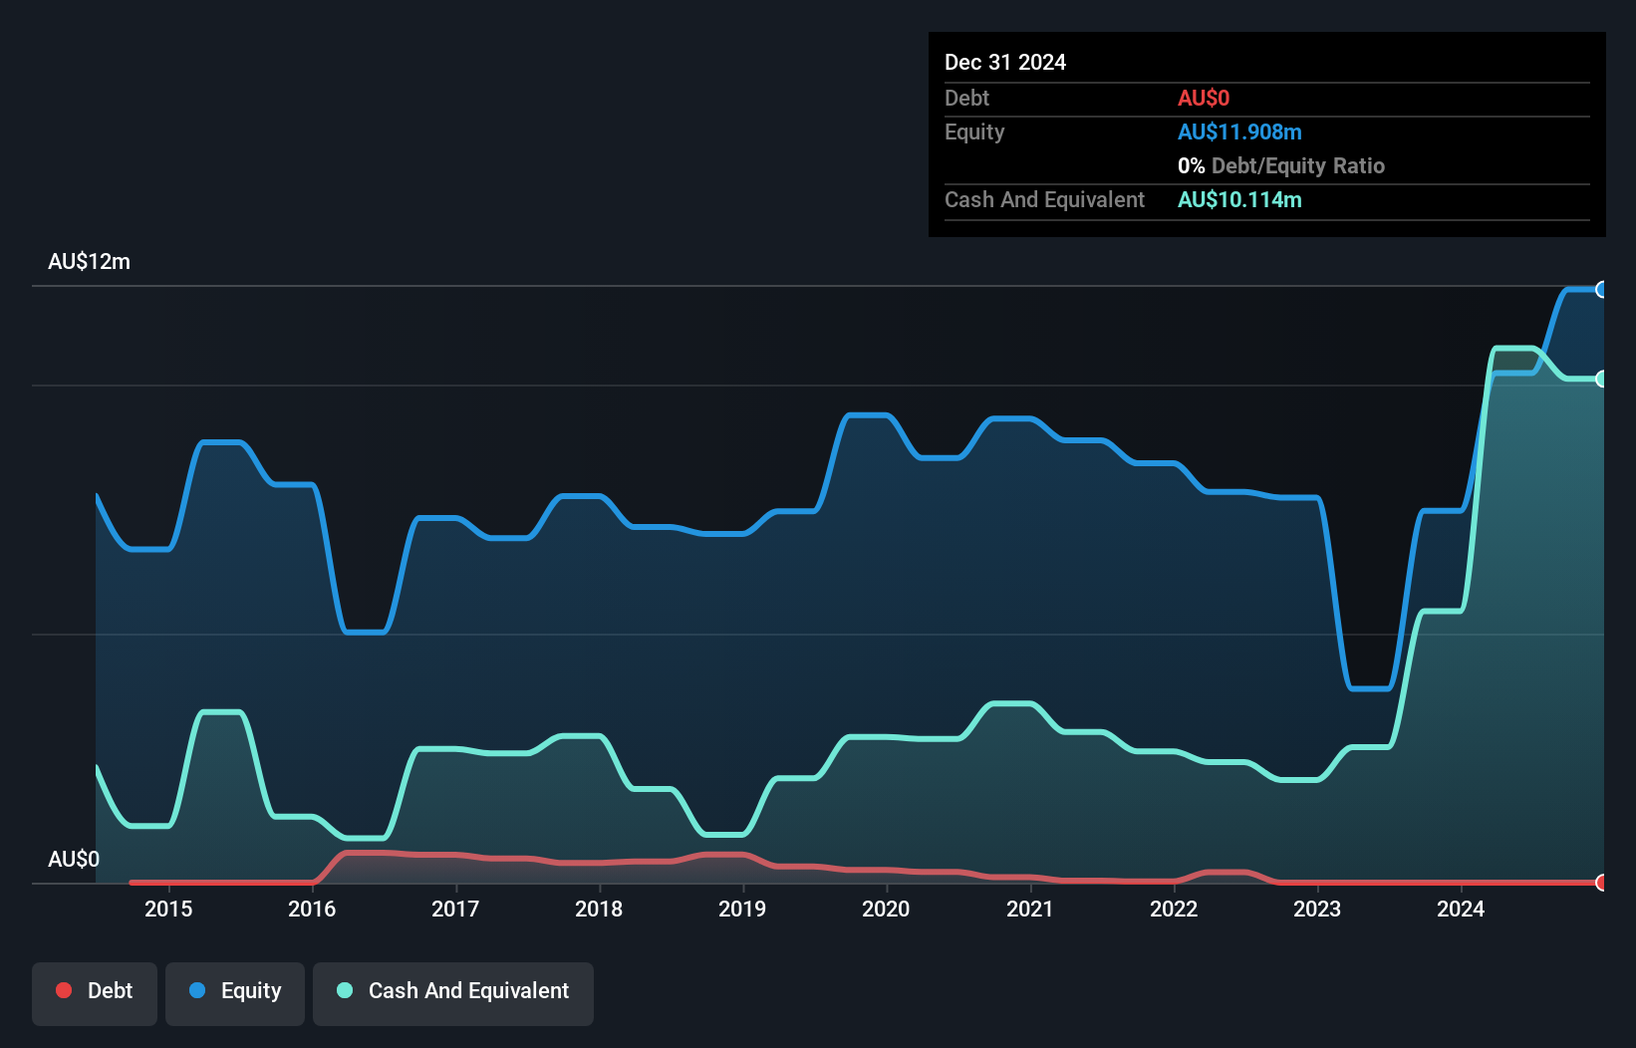Click the red AU$0 debt value in tooltip
This screenshot has width=1636, height=1048.
(x=1204, y=98)
